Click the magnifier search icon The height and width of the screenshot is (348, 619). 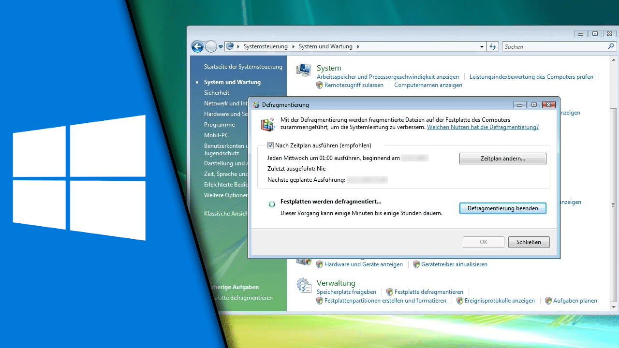[611, 47]
